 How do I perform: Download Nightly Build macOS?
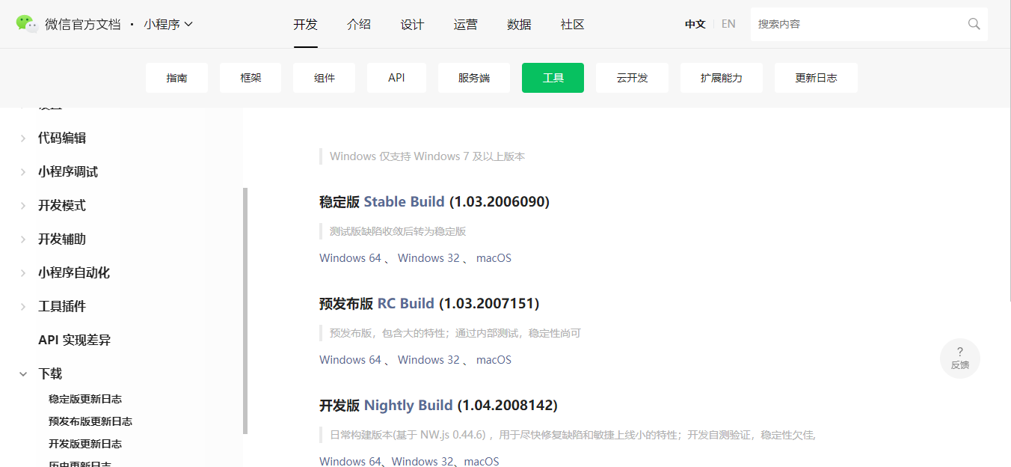tap(482, 461)
